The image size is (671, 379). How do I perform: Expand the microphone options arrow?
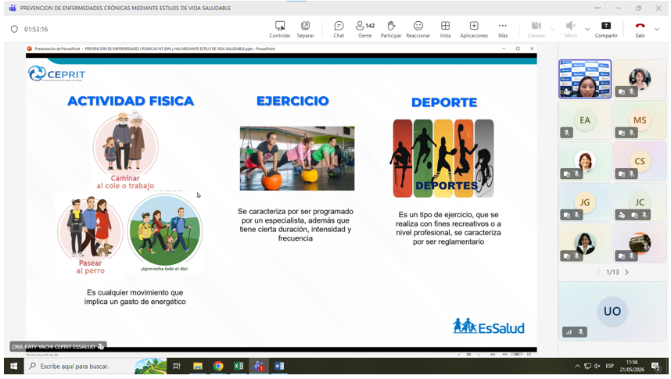click(x=587, y=29)
